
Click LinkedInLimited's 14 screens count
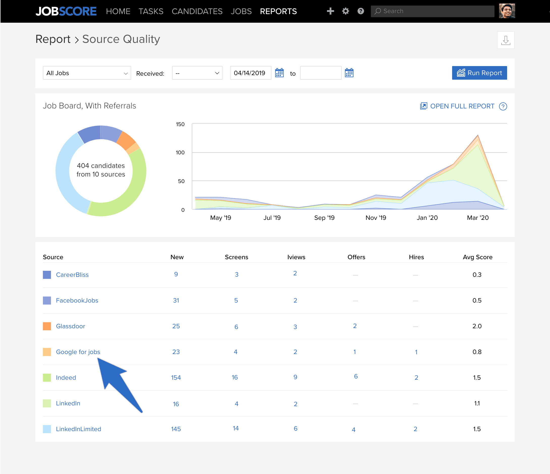[236, 428]
